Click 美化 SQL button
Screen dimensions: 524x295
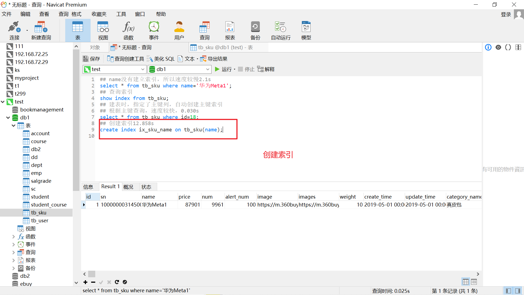click(x=161, y=59)
